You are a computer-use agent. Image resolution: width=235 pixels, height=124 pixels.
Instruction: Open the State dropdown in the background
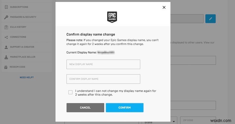(x=159, y=121)
